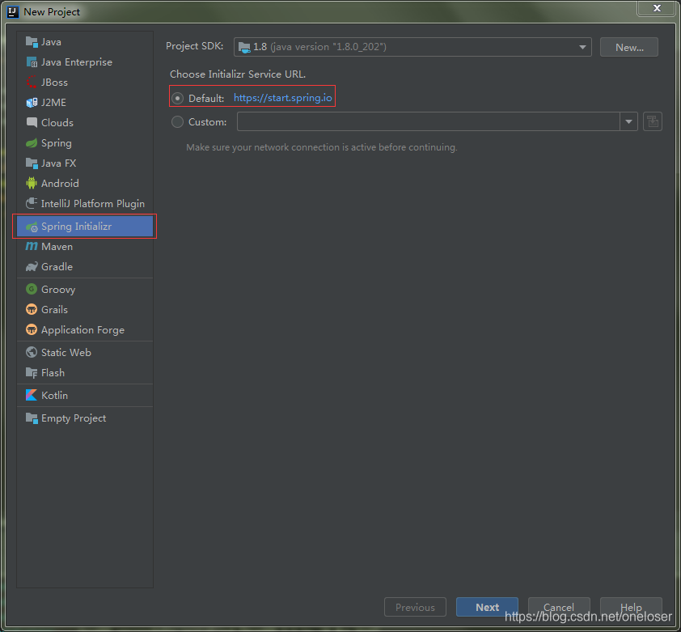Select the Spring list entry

coord(85,143)
